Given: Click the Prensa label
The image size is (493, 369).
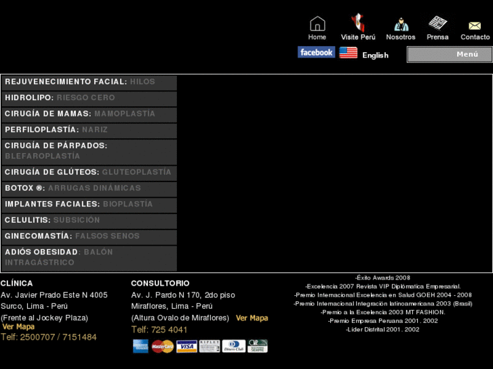Looking at the screenshot, I should 437,37.
